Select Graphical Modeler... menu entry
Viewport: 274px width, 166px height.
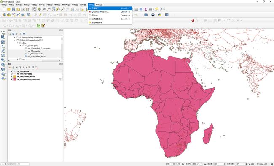pos(110,12)
